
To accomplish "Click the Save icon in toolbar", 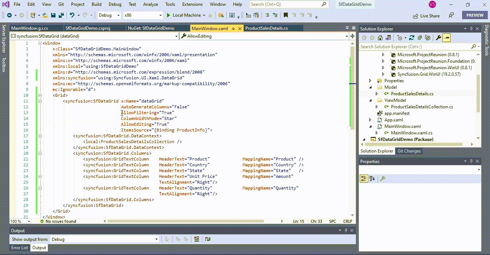I will 53,15.
